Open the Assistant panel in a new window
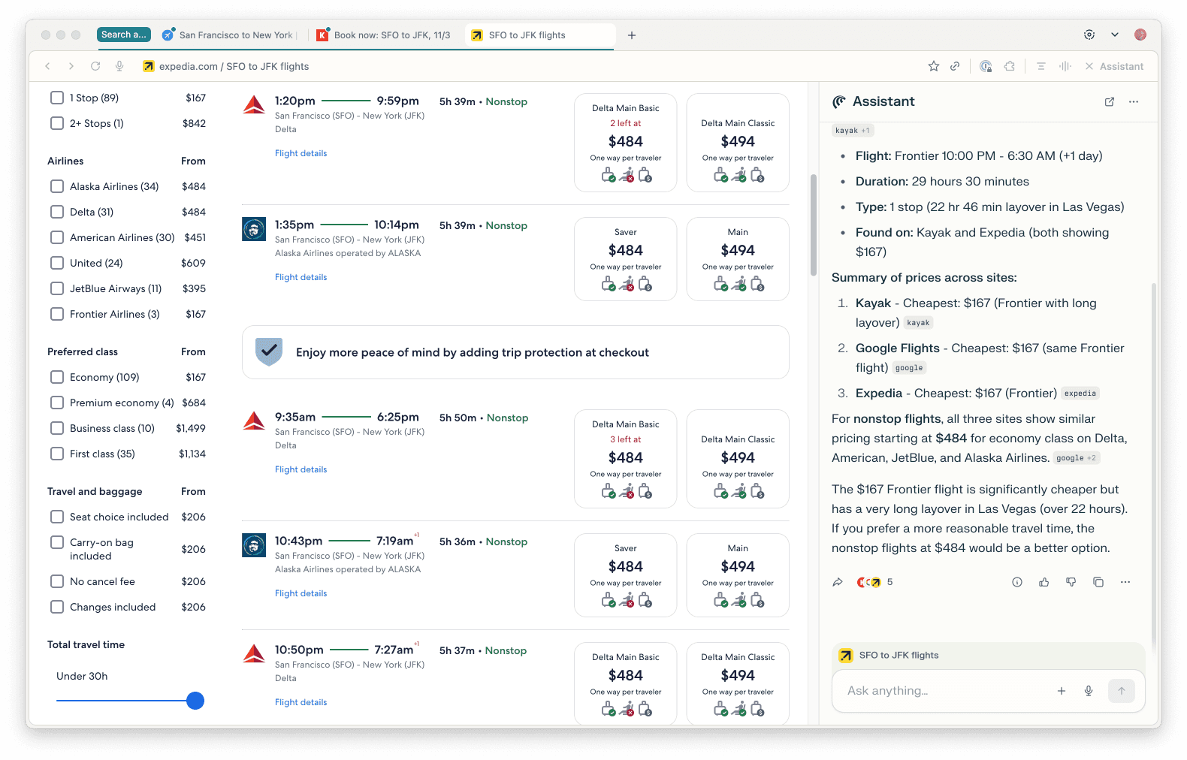The width and height of the screenshot is (1187, 760). click(x=1110, y=101)
